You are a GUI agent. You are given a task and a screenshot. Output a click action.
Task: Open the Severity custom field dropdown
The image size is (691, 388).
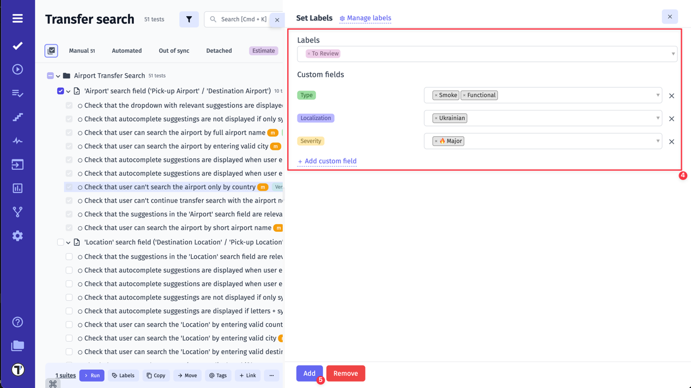tap(658, 141)
